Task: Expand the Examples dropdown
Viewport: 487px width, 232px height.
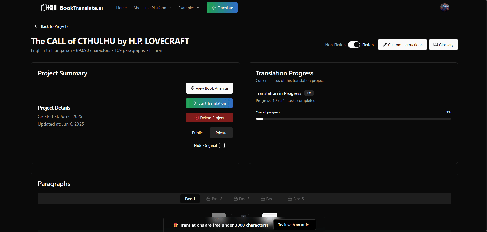Action: [x=189, y=8]
